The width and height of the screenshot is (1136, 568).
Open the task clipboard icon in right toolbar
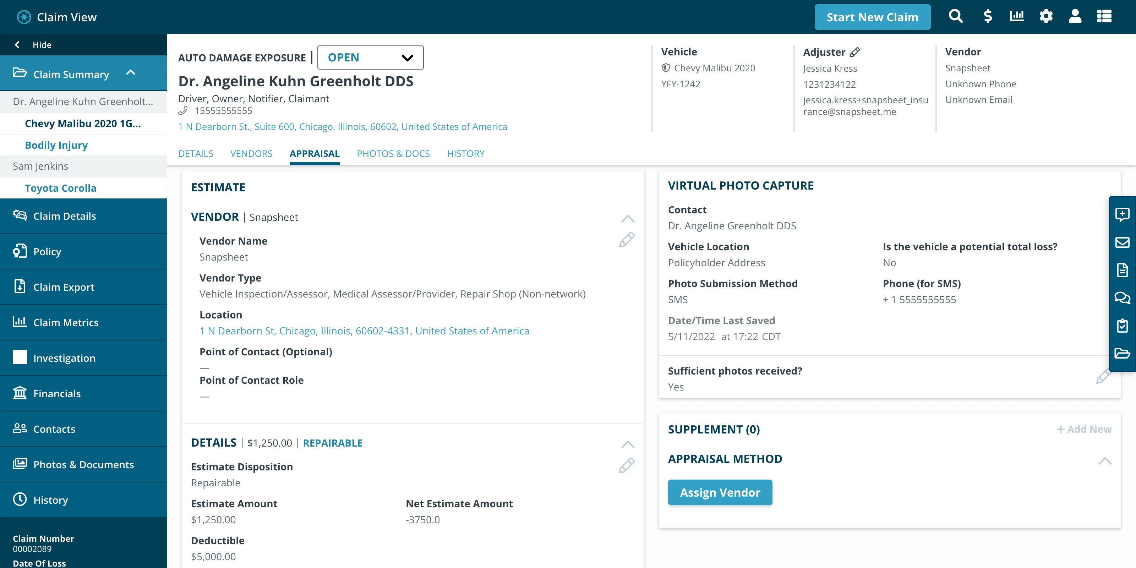(x=1122, y=326)
